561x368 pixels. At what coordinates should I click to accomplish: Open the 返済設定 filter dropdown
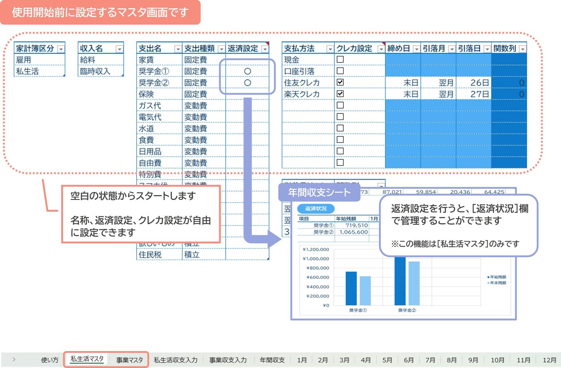tap(264, 49)
